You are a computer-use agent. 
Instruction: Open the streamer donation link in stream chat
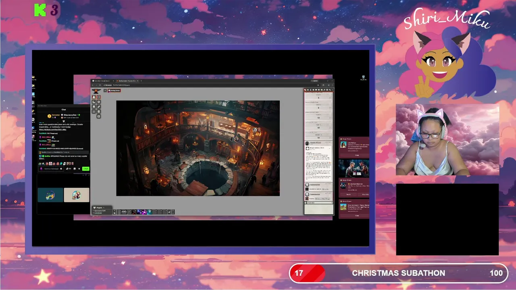53,130
